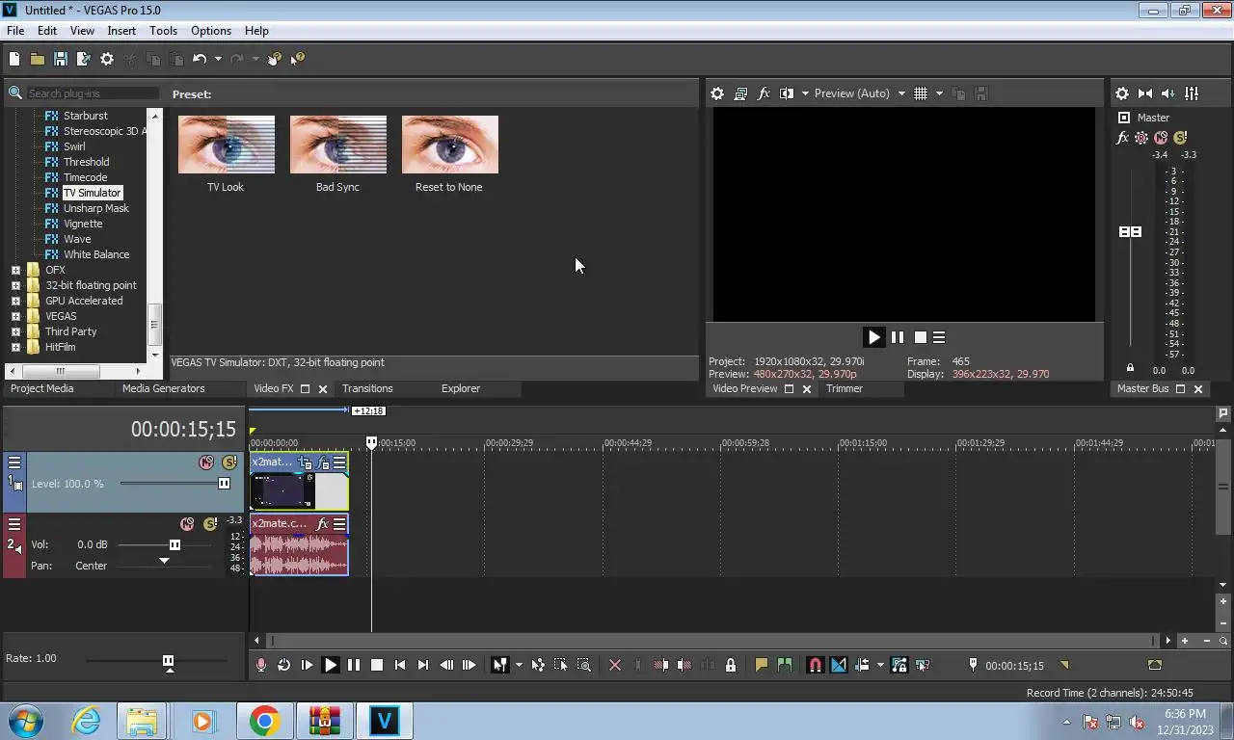
Task: Select the Vignette effect in list
Action: pyautogui.click(x=83, y=224)
